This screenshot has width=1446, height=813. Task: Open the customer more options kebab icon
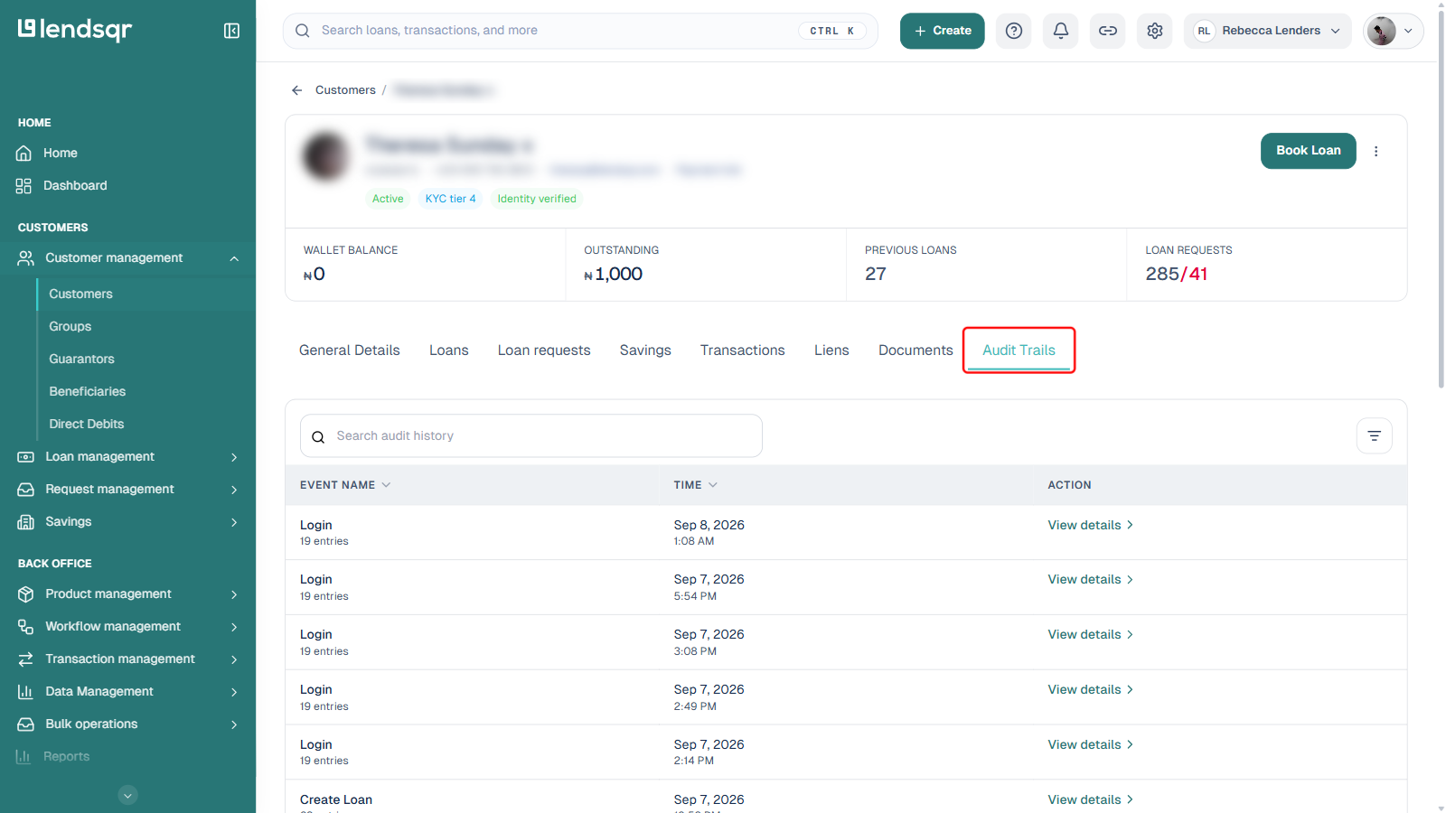tap(1376, 152)
